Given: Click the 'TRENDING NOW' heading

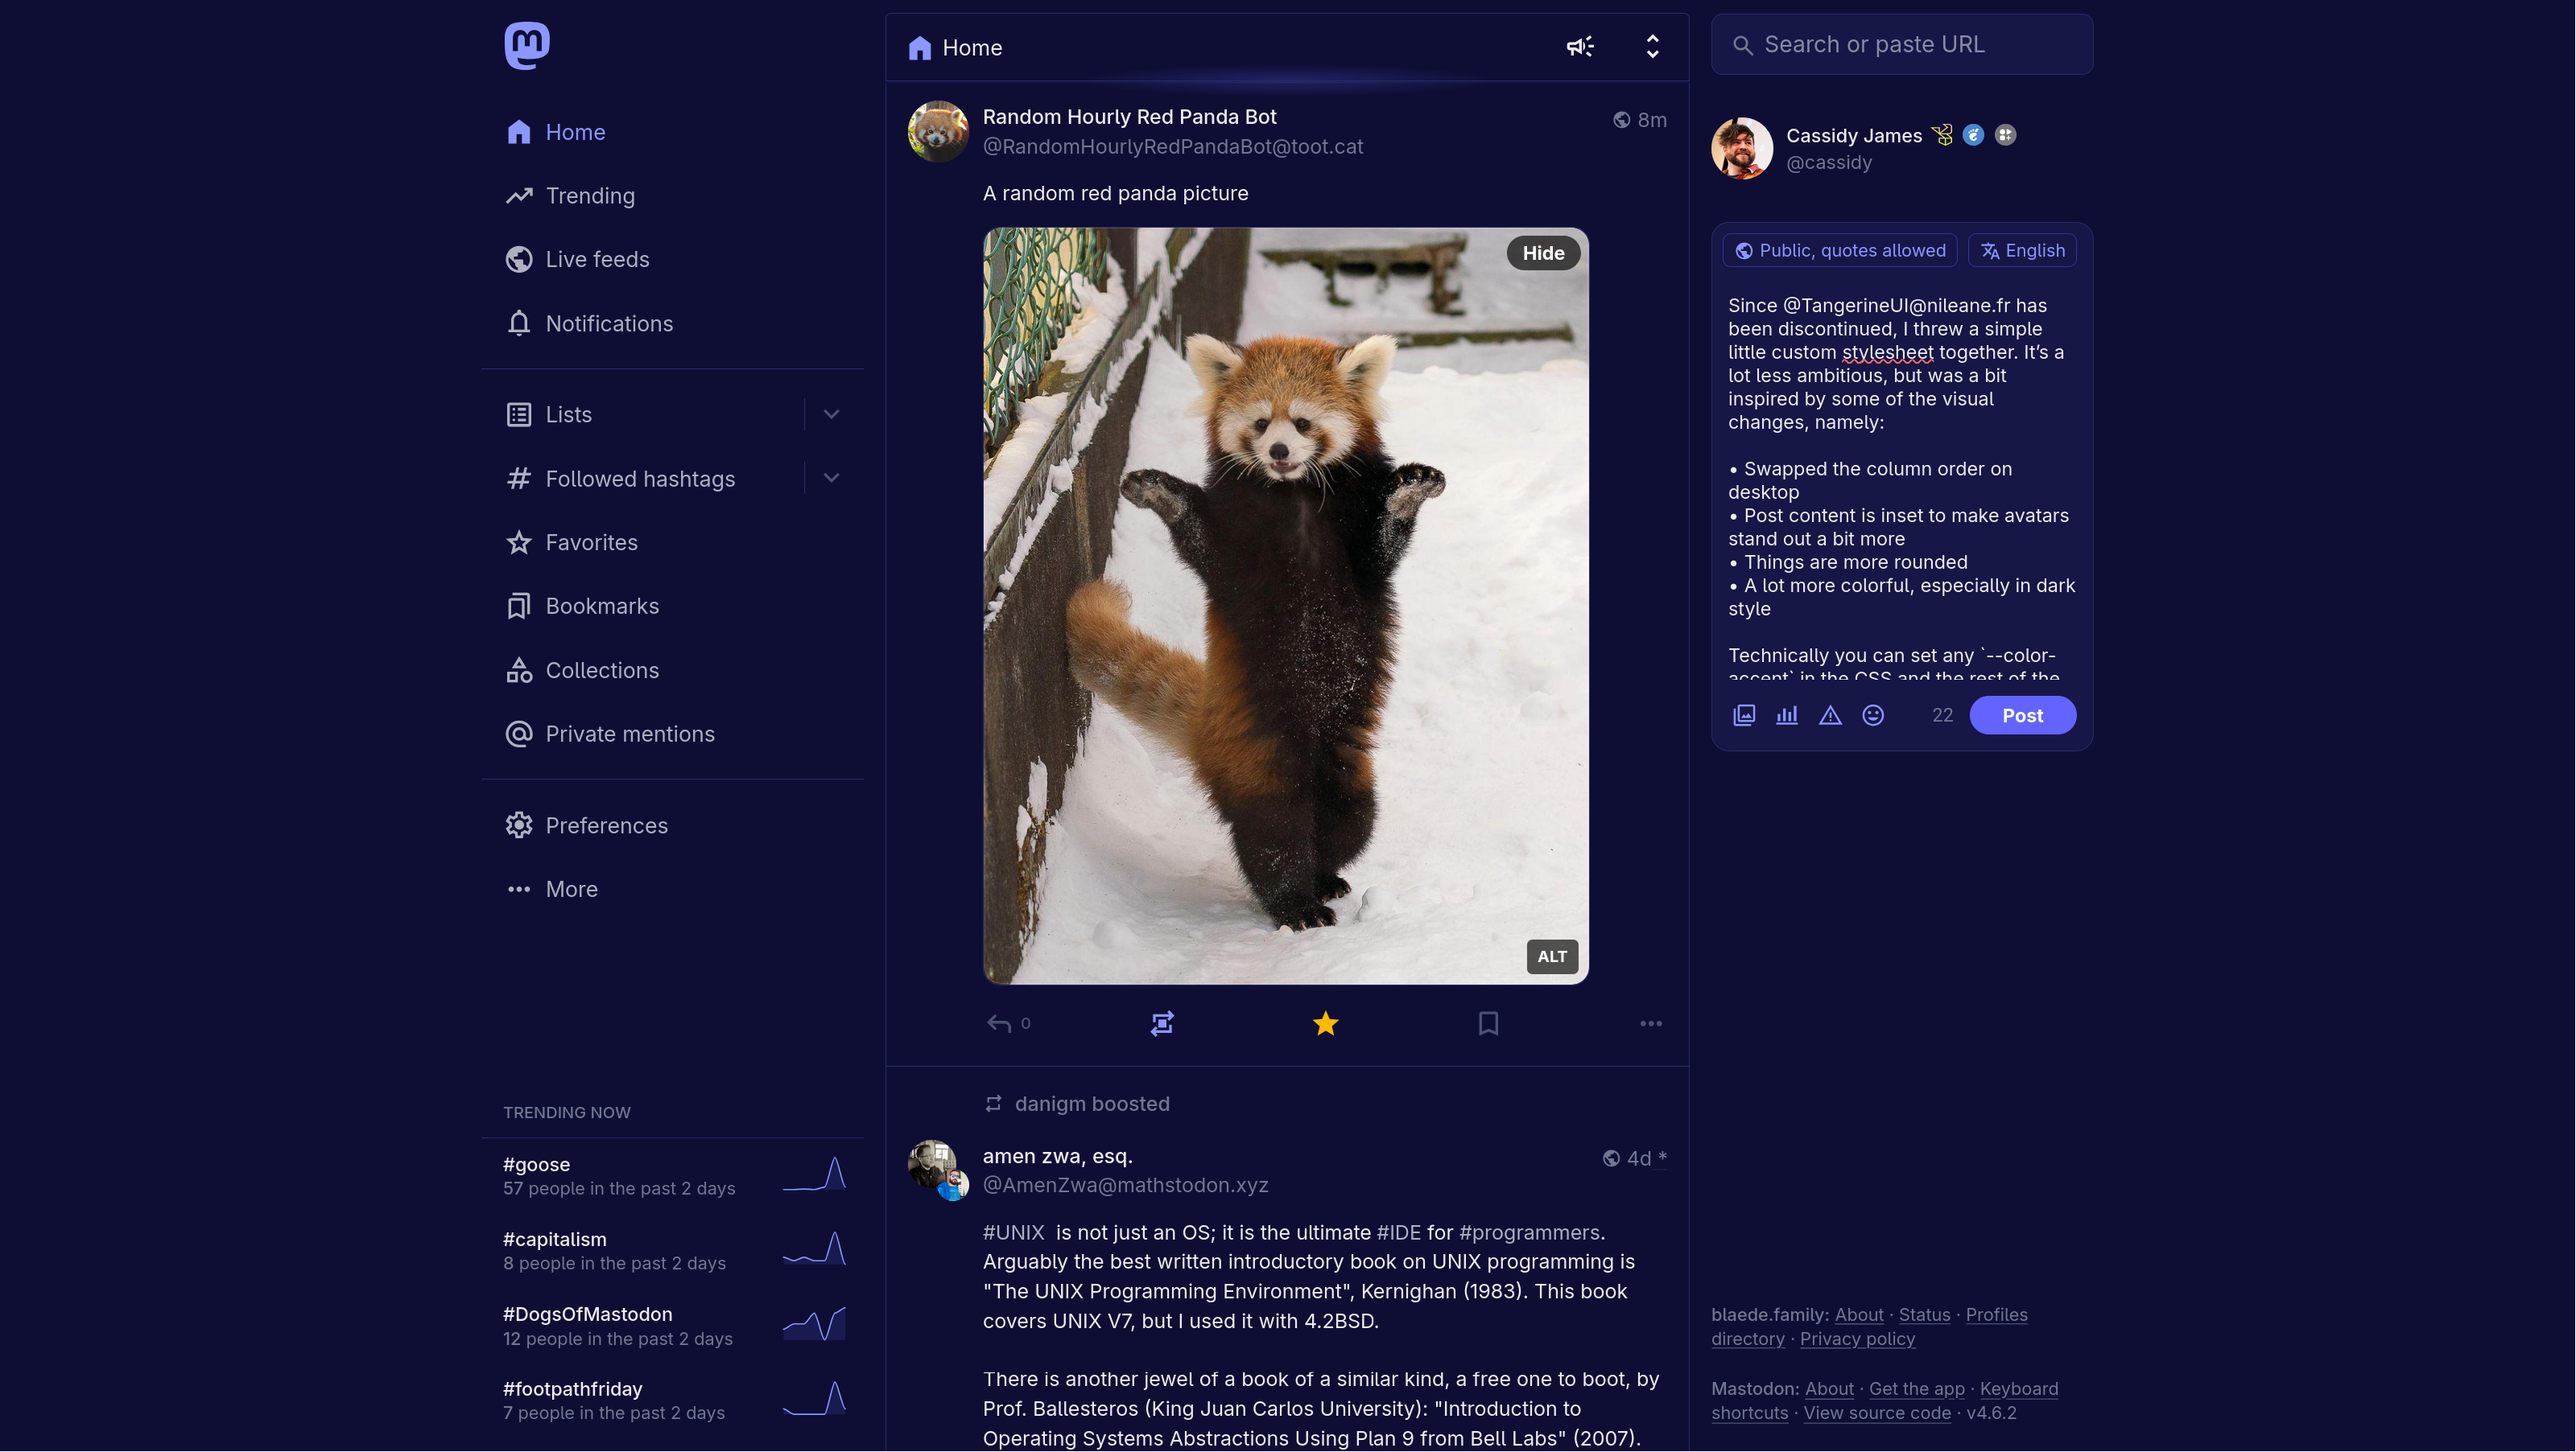Looking at the screenshot, I should pos(567,1113).
